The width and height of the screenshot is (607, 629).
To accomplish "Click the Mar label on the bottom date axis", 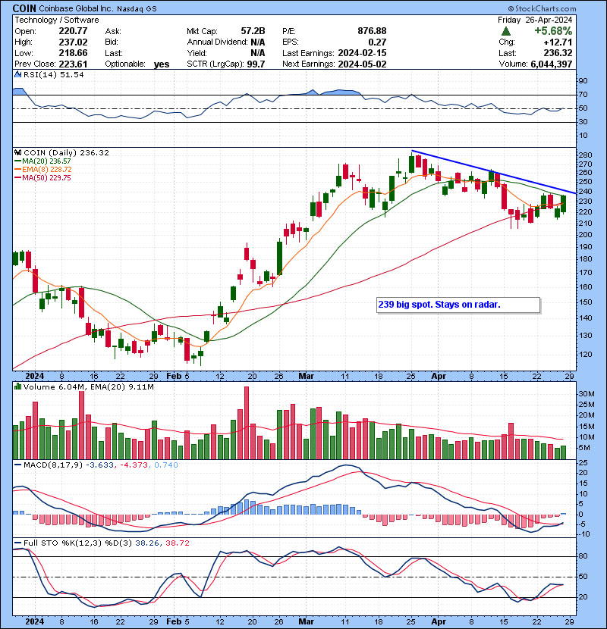I will [306, 621].
